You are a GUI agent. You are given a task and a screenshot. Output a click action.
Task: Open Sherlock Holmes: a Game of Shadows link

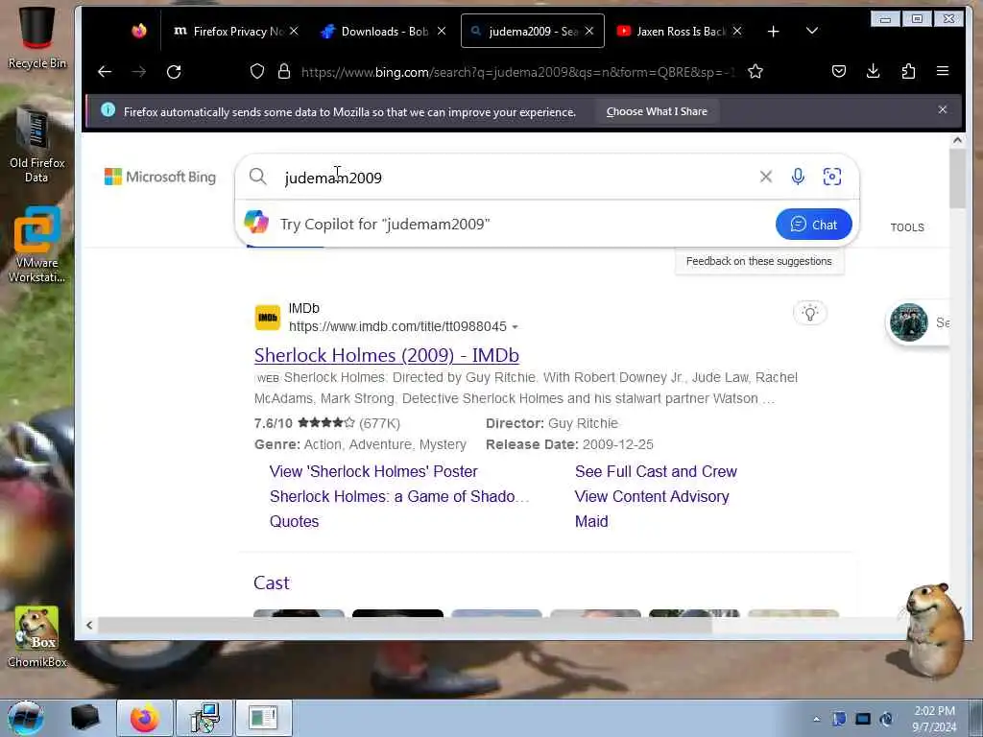click(399, 496)
